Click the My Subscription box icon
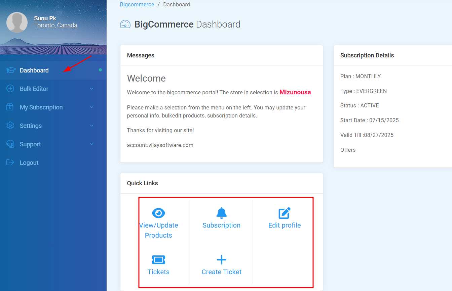The height and width of the screenshot is (291, 452). [x=10, y=107]
